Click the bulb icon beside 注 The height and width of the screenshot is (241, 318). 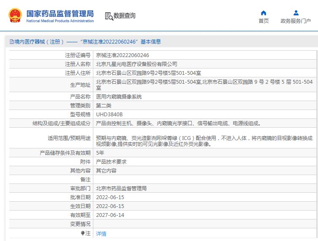click(x=82, y=233)
